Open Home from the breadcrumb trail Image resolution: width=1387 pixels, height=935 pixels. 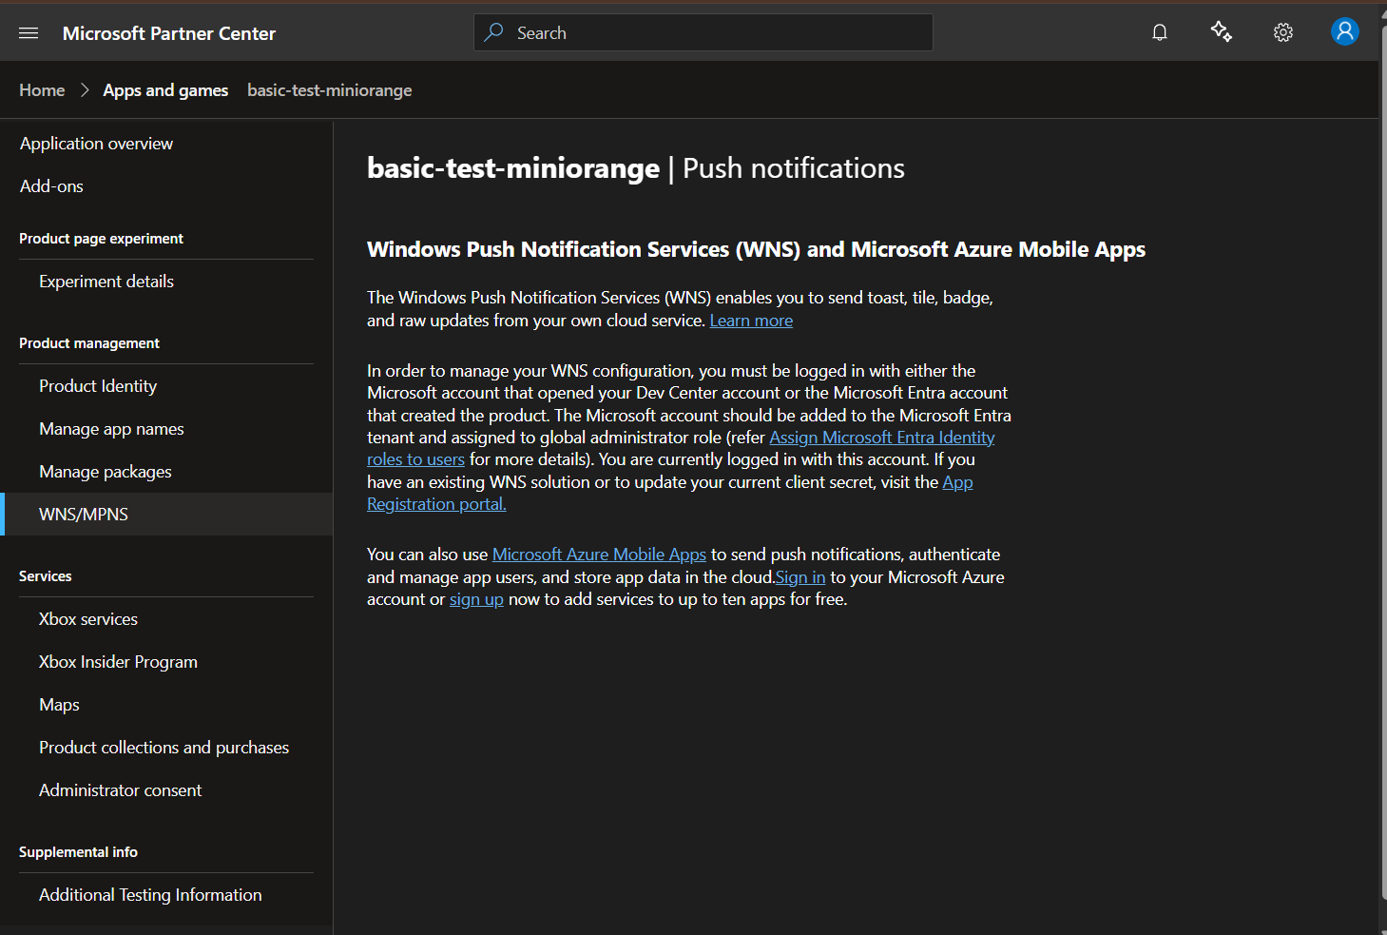click(x=42, y=89)
